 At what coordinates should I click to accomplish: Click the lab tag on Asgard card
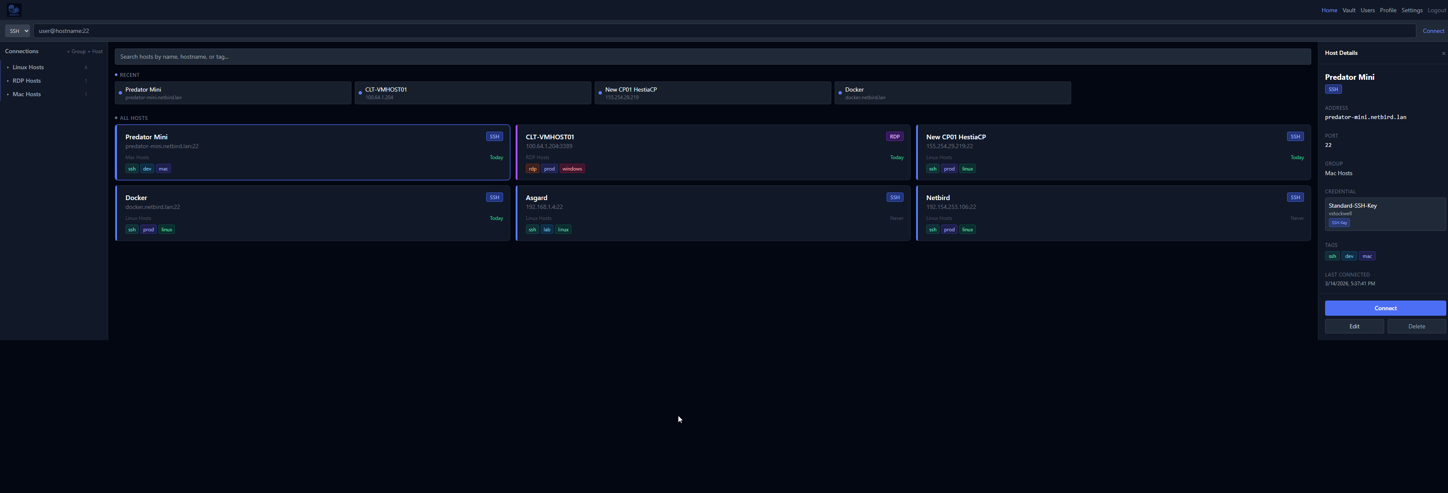pyautogui.click(x=546, y=229)
